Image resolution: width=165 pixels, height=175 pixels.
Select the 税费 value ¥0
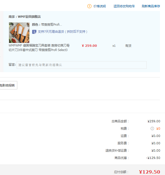pyautogui.click(x=158, y=129)
